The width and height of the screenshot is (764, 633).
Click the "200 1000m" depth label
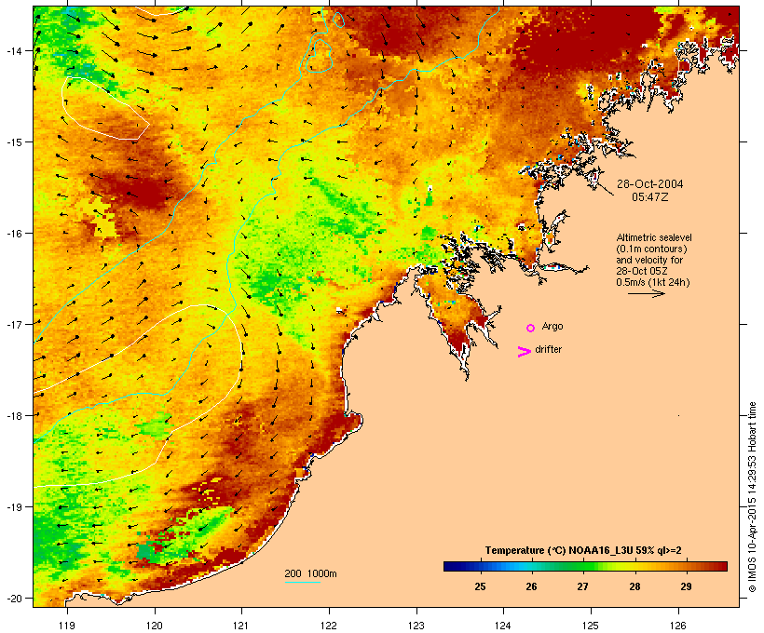[310, 573]
